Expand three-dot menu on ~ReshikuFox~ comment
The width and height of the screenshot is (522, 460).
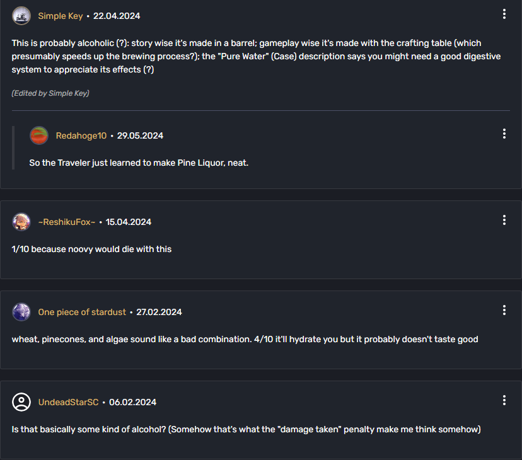point(504,220)
